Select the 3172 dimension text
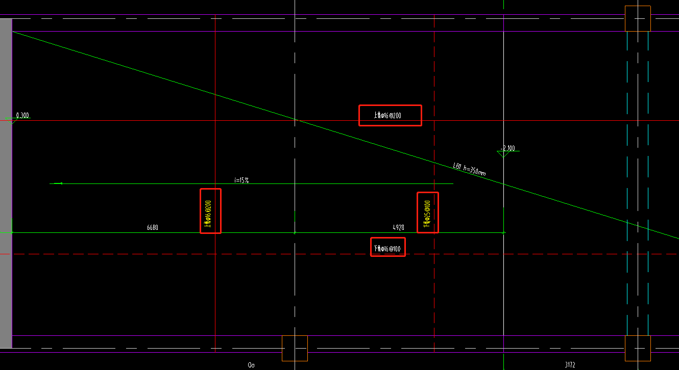Screen dimensions: 679x370 tap(570, 365)
